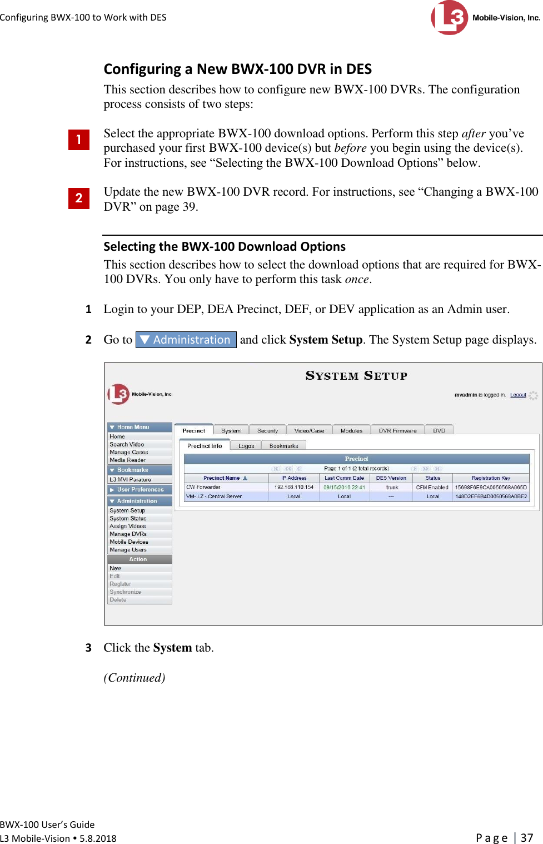The height and width of the screenshot is (844, 543).
Task: Click the date 09/15/2016 22:41
Action: pos(344,488)
